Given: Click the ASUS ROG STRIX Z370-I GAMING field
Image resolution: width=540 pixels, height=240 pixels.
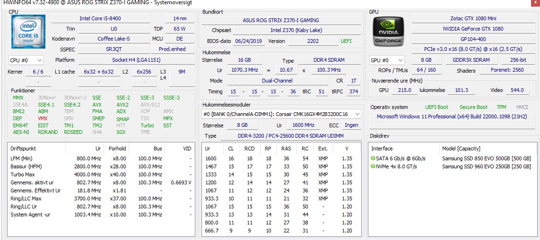Looking at the screenshot, I should 281,20.
